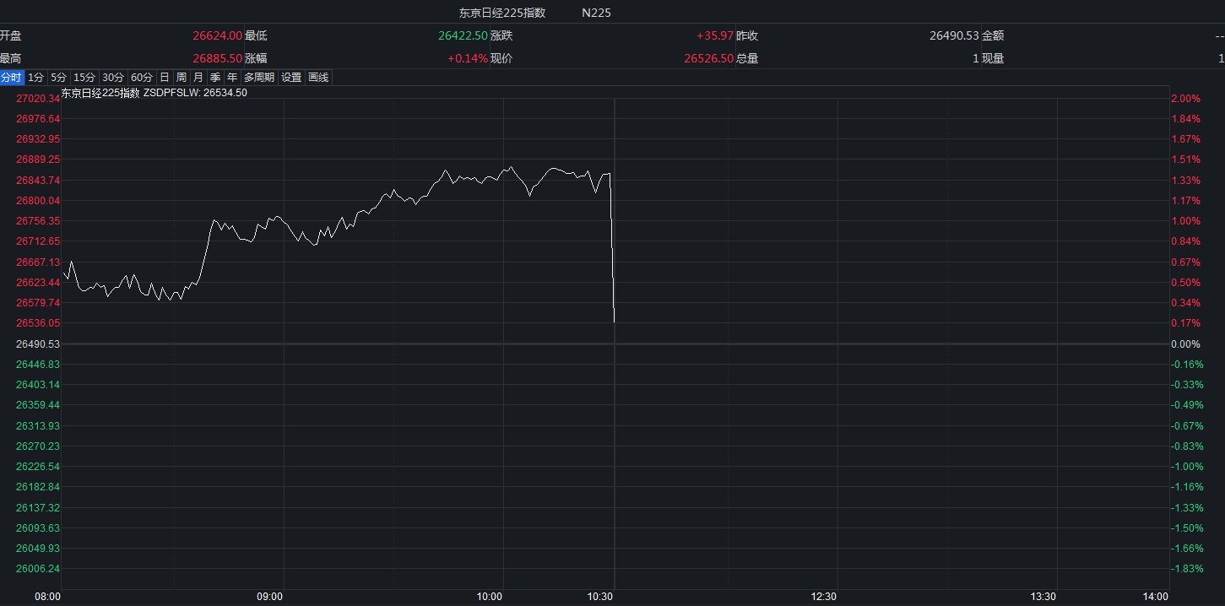Click the 26006.24 price axis label
This screenshot has height=606, width=1225.
pyautogui.click(x=38, y=569)
